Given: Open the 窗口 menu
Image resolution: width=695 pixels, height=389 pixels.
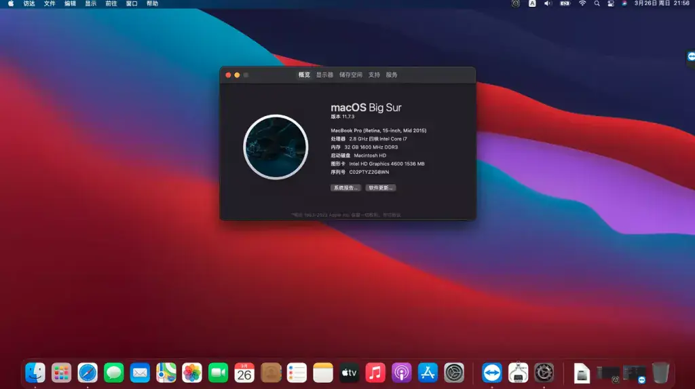Looking at the screenshot, I should click(x=132, y=3).
